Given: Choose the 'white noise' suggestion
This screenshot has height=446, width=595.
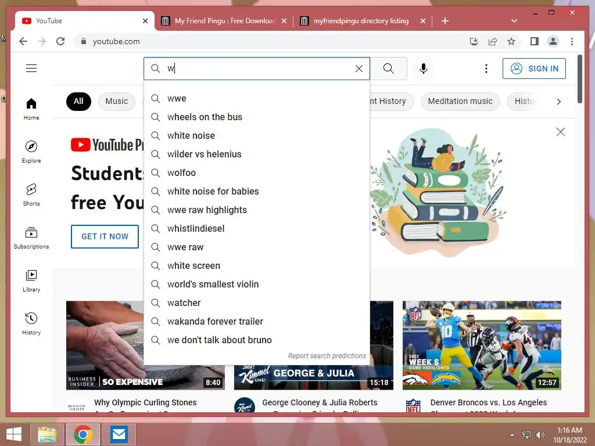Looking at the screenshot, I should coord(256,136).
